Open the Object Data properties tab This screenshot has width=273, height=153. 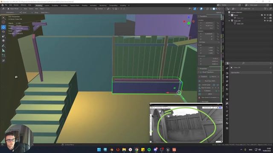coord(227,119)
